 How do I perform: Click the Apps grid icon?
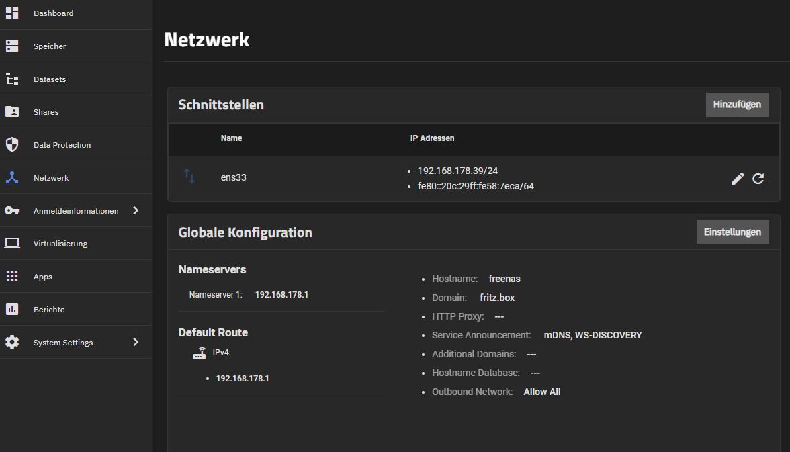point(12,276)
